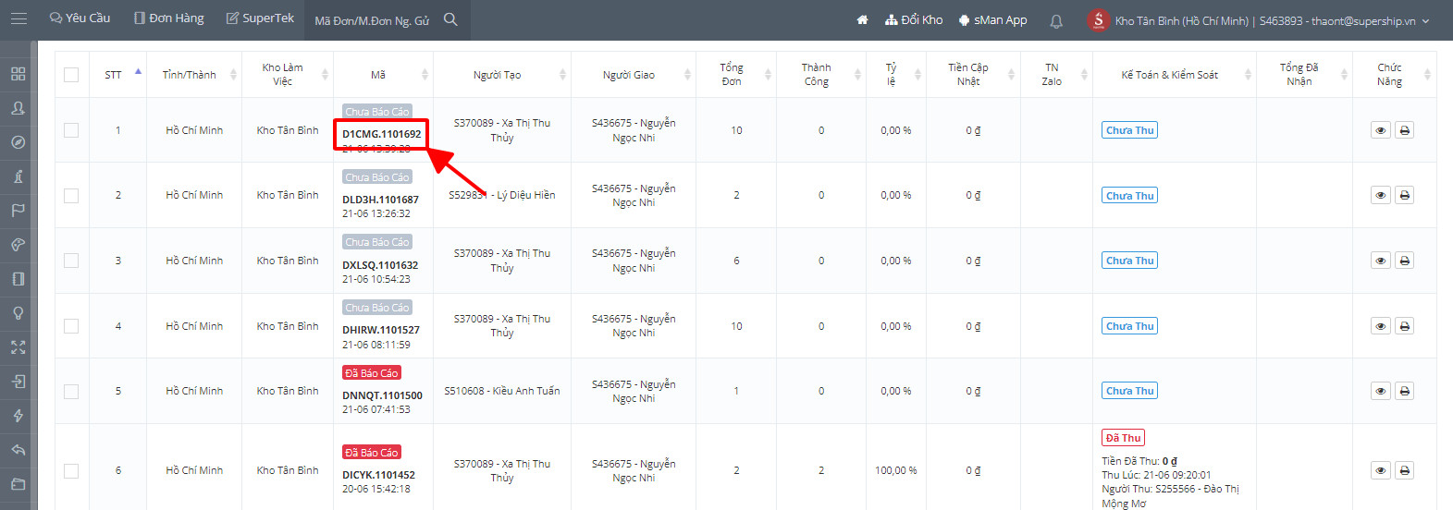The width and height of the screenshot is (1453, 510).
Task: Tick checkbox for row 5
Action: coord(71,392)
